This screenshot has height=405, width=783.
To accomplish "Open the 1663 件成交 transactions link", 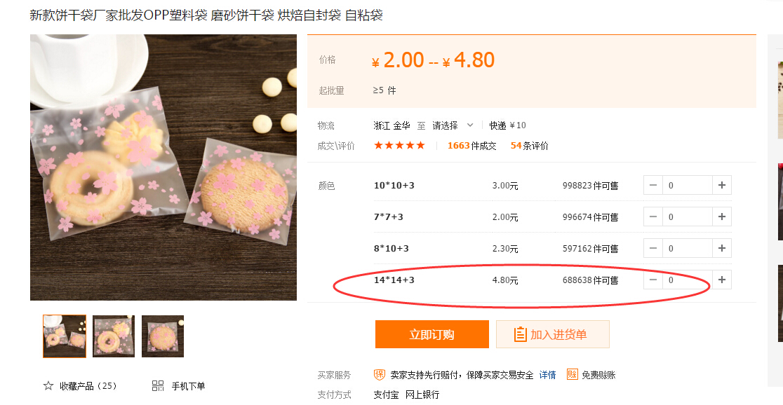I will pyautogui.click(x=471, y=146).
